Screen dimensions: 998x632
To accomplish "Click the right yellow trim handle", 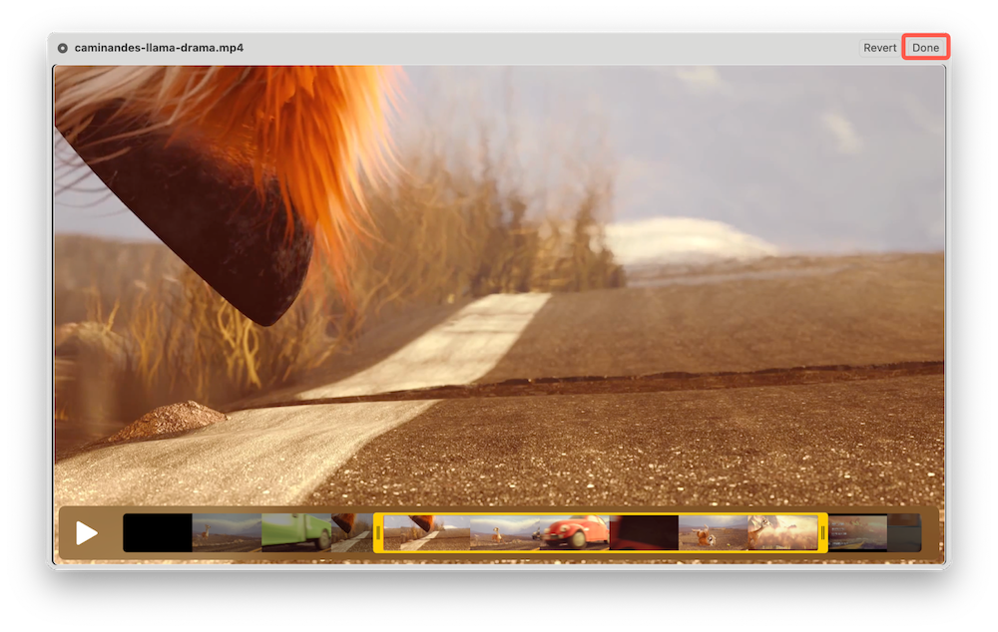I will 822,533.
